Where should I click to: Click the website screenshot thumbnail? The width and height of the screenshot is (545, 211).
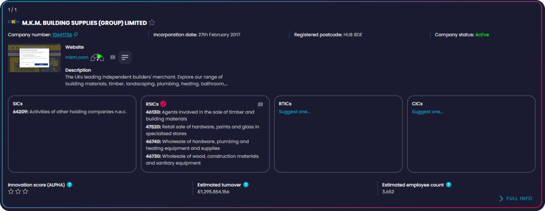(x=34, y=58)
